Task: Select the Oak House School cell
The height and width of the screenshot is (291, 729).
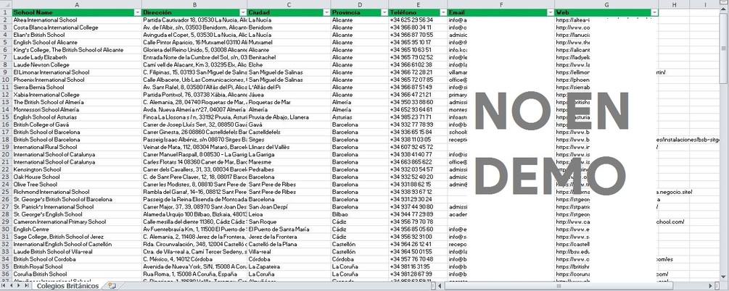Action: click(x=77, y=177)
